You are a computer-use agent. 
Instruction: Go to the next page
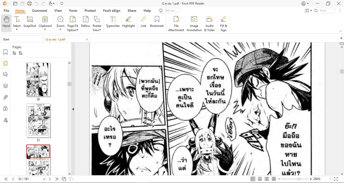coord(50,179)
